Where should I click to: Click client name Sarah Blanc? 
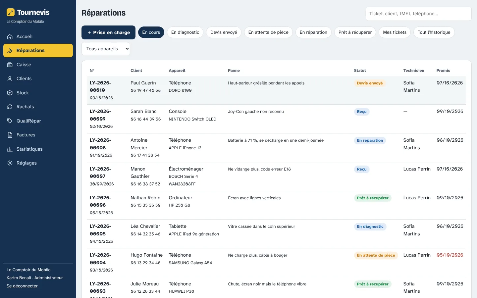pyautogui.click(x=143, y=111)
